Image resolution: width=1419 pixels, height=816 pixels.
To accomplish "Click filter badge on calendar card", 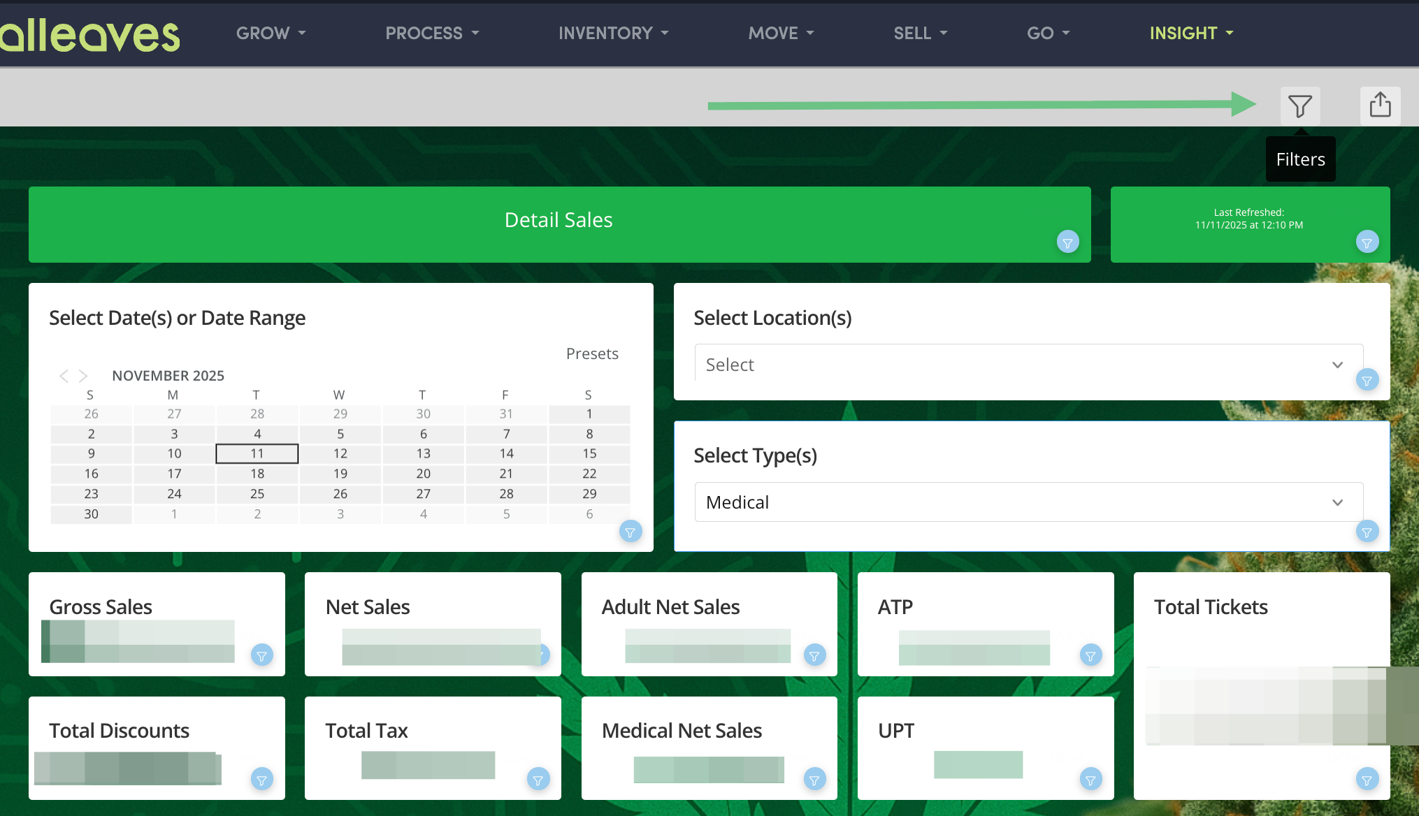I will (630, 532).
